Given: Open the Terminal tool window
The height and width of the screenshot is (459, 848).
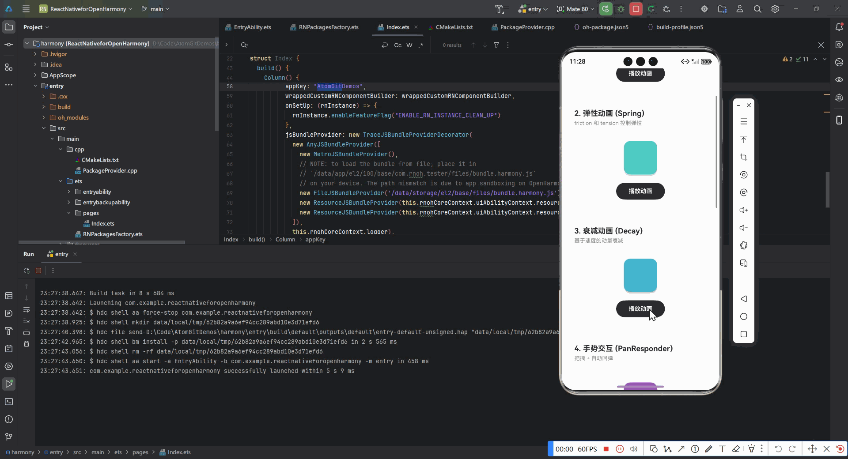Looking at the screenshot, I should coord(9,402).
